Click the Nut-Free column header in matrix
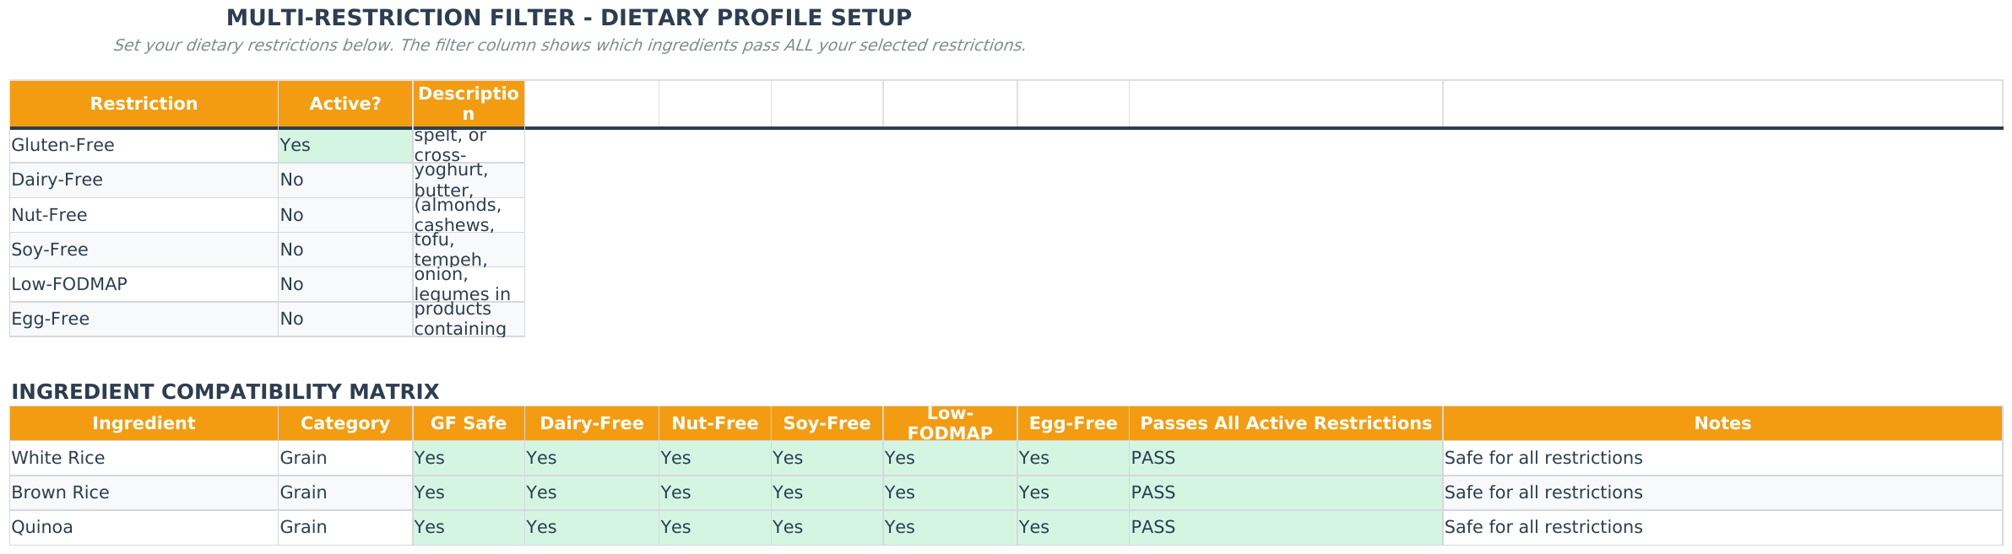2012x554 pixels. (x=715, y=423)
